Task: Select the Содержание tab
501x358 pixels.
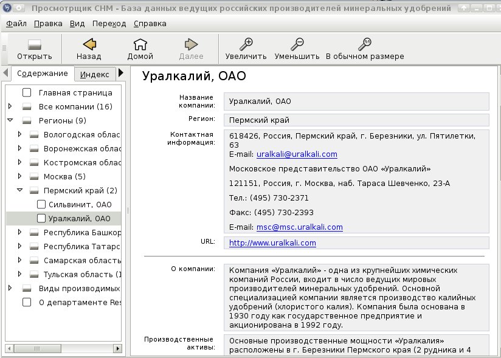Action: click(x=42, y=74)
